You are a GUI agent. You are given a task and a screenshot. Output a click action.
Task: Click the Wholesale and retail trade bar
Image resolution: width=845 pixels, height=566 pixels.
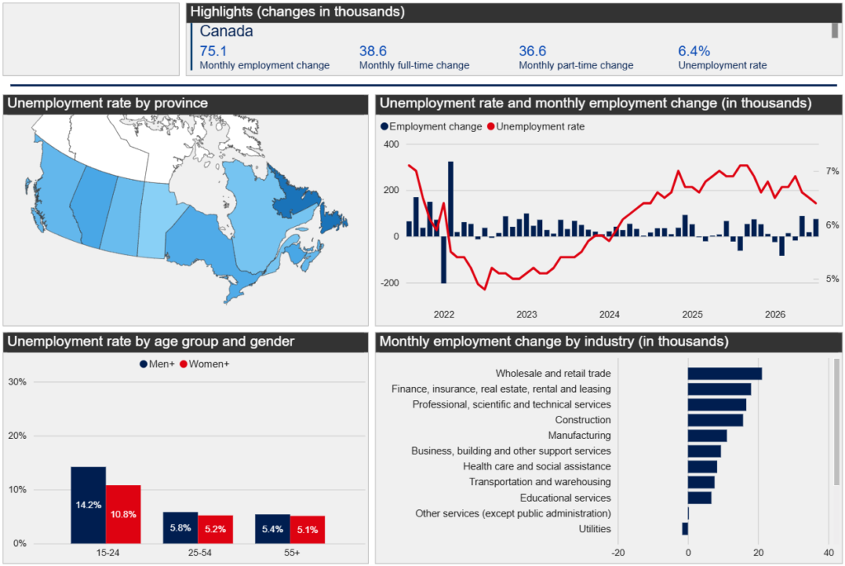pos(725,374)
